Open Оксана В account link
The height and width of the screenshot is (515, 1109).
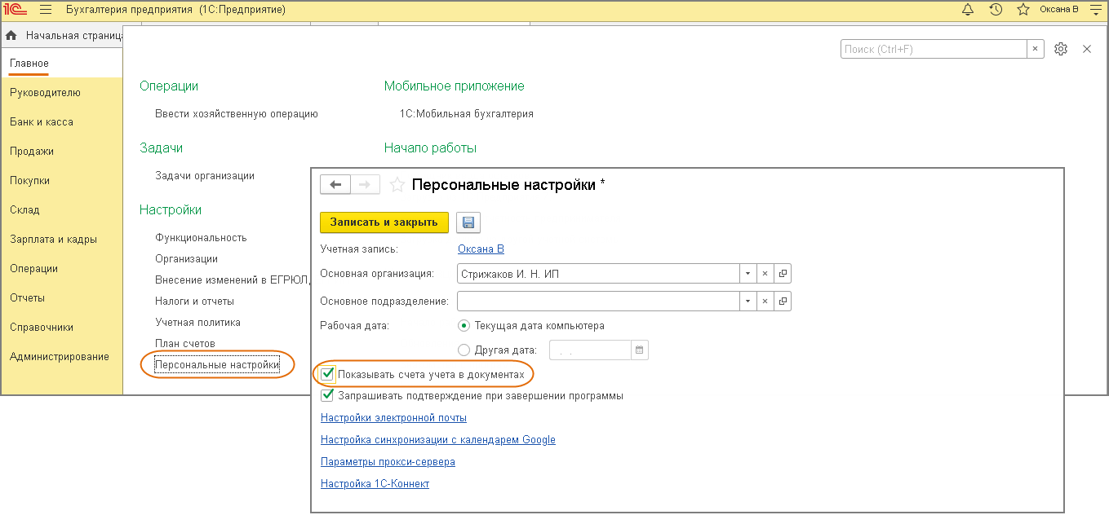(481, 249)
